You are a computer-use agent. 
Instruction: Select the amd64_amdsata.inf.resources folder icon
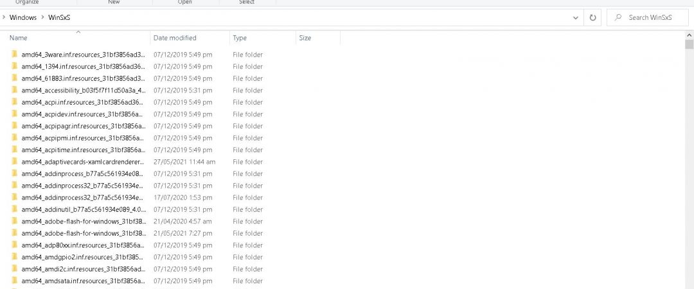[x=13, y=281]
